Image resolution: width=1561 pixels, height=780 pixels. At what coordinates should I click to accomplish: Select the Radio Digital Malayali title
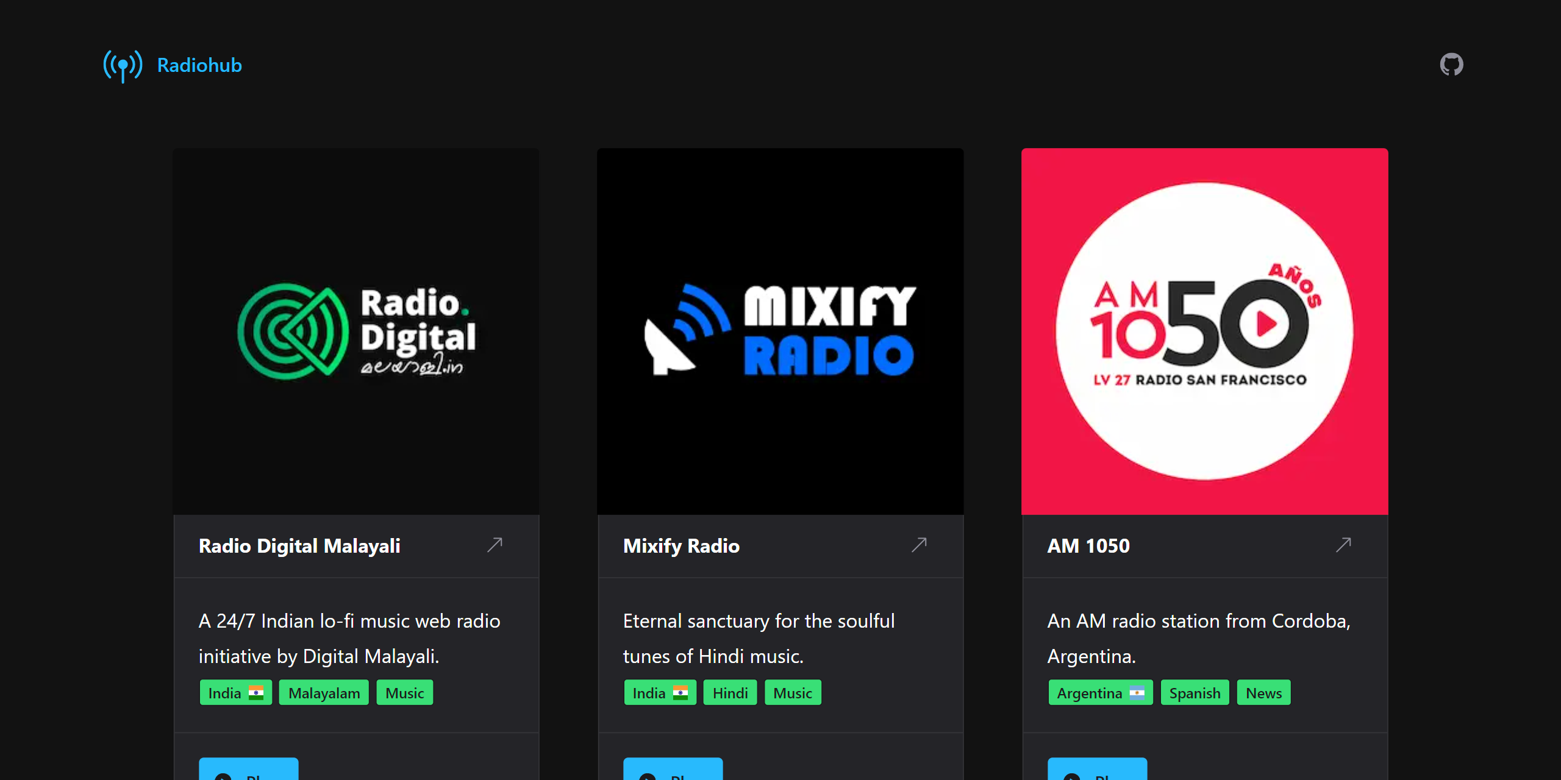299,546
